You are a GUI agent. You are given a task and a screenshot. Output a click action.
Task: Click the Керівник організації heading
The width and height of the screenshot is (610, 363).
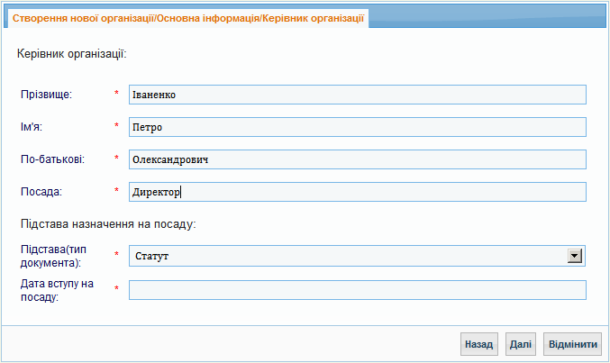(72, 54)
